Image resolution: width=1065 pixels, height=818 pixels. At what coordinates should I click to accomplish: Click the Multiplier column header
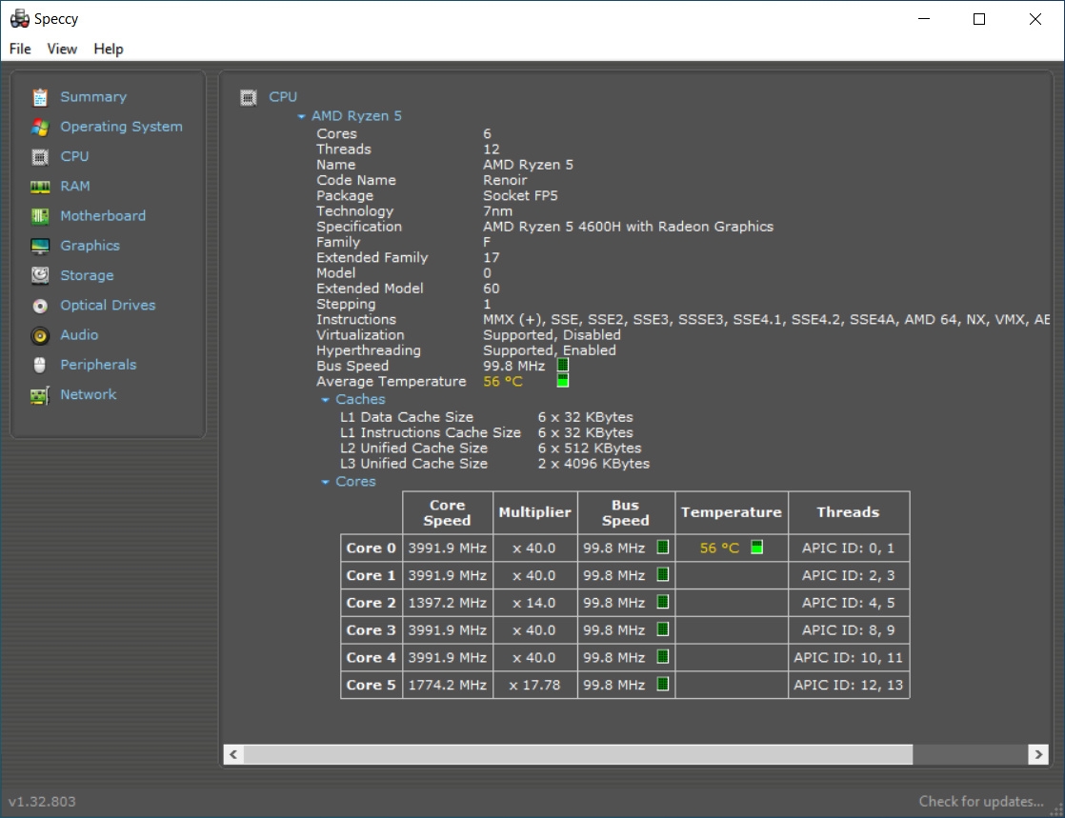click(x=534, y=512)
